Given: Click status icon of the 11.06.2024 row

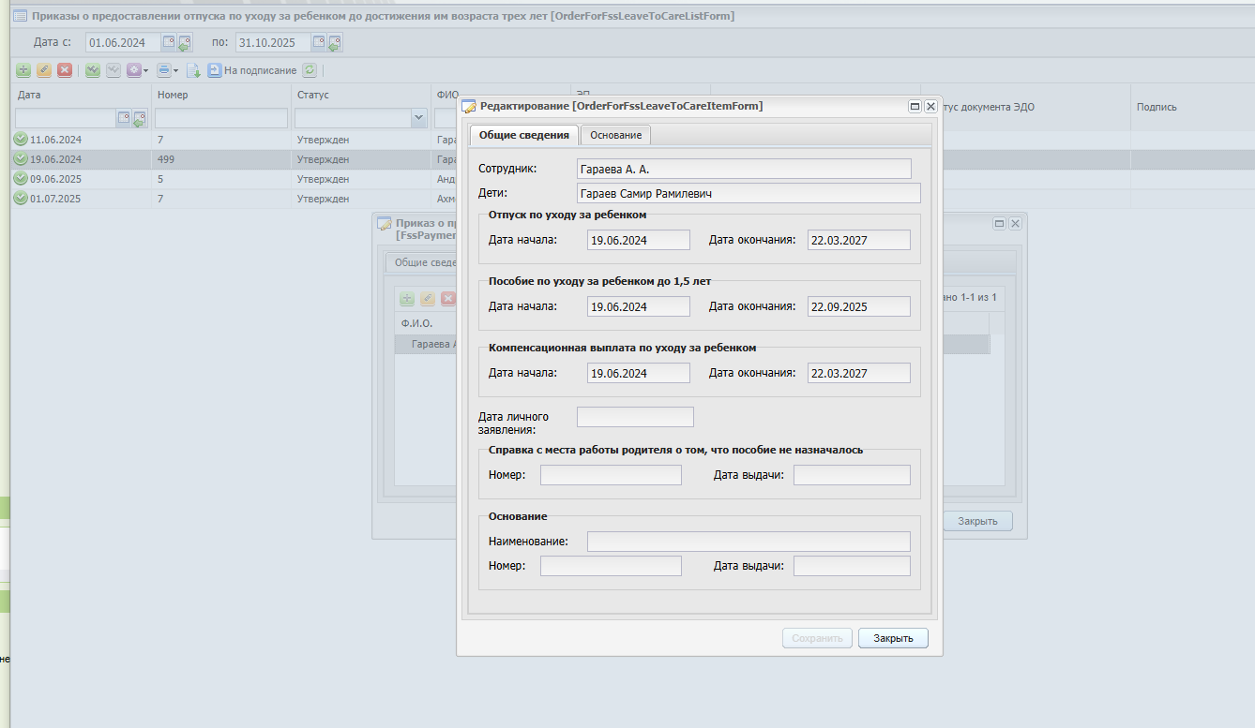Looking at the screenshot, I should point(21,140).
